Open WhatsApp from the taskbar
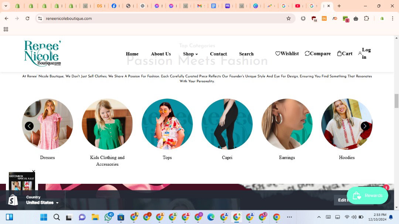The height and width of the screenshot is (224, 399). tap(108, 217)
